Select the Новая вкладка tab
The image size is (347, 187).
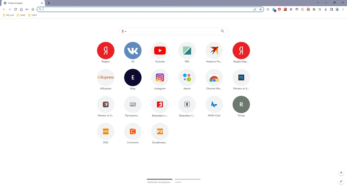tap(23, 3)
